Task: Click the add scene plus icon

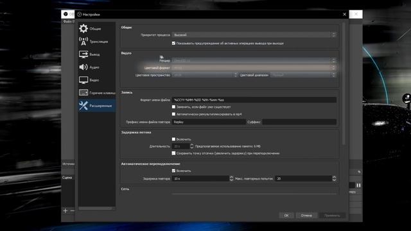Action: [66, 210]
